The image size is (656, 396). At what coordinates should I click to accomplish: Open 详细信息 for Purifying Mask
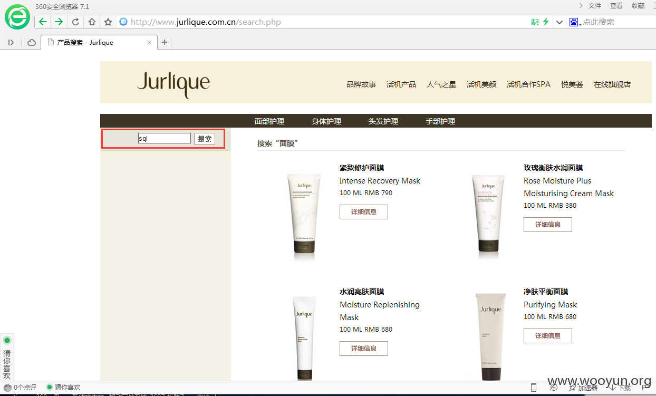548,336
